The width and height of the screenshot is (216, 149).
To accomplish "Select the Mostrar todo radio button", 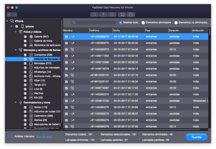I will pos(121,22).
